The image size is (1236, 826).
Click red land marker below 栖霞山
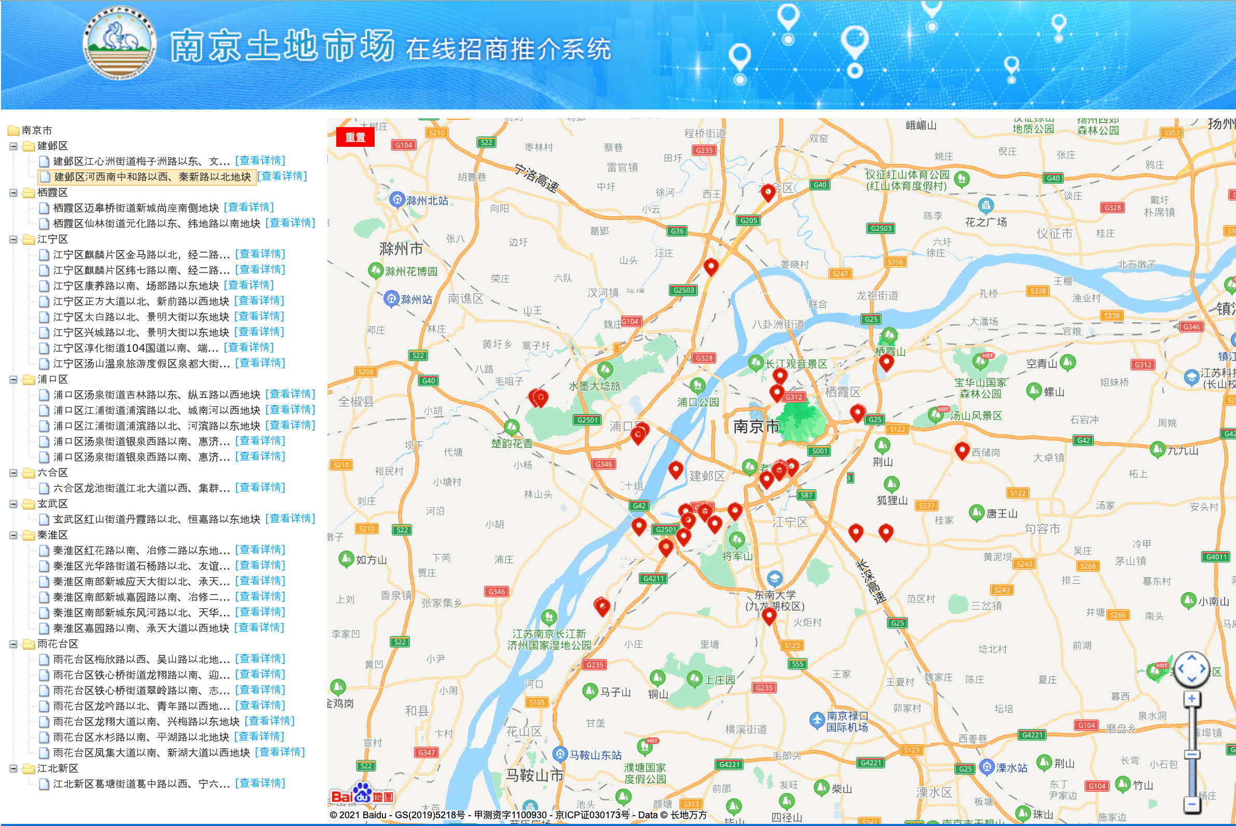[x=887, y=364]
